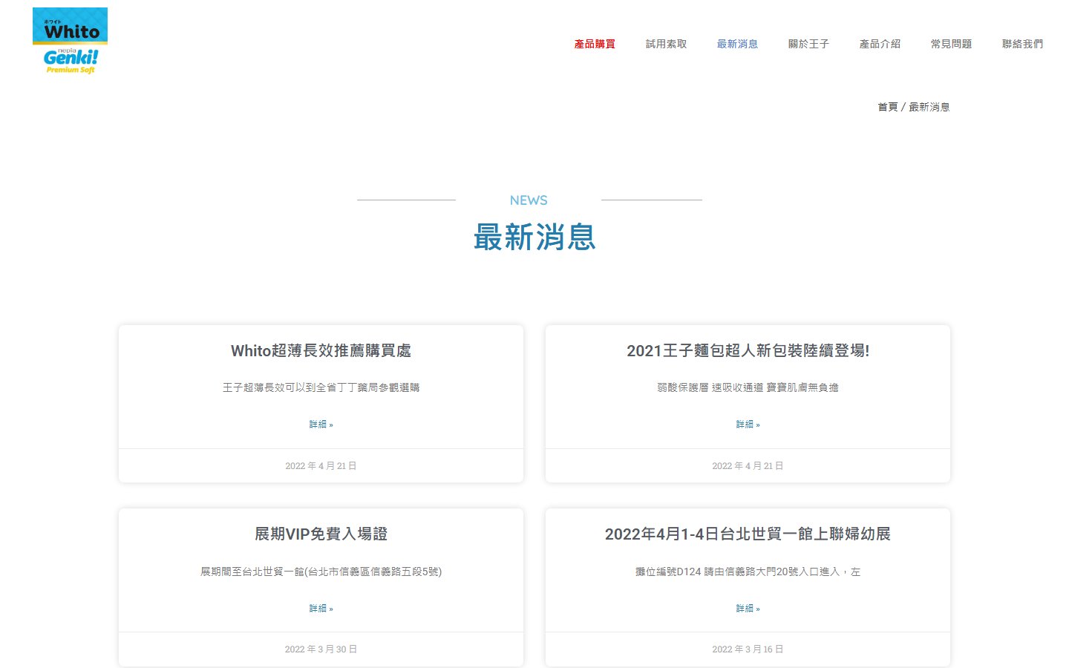Go to 關於王子 page
The height and width of the screenshot is (668, 1069).
pyautogui.click(x=808, y=44)
